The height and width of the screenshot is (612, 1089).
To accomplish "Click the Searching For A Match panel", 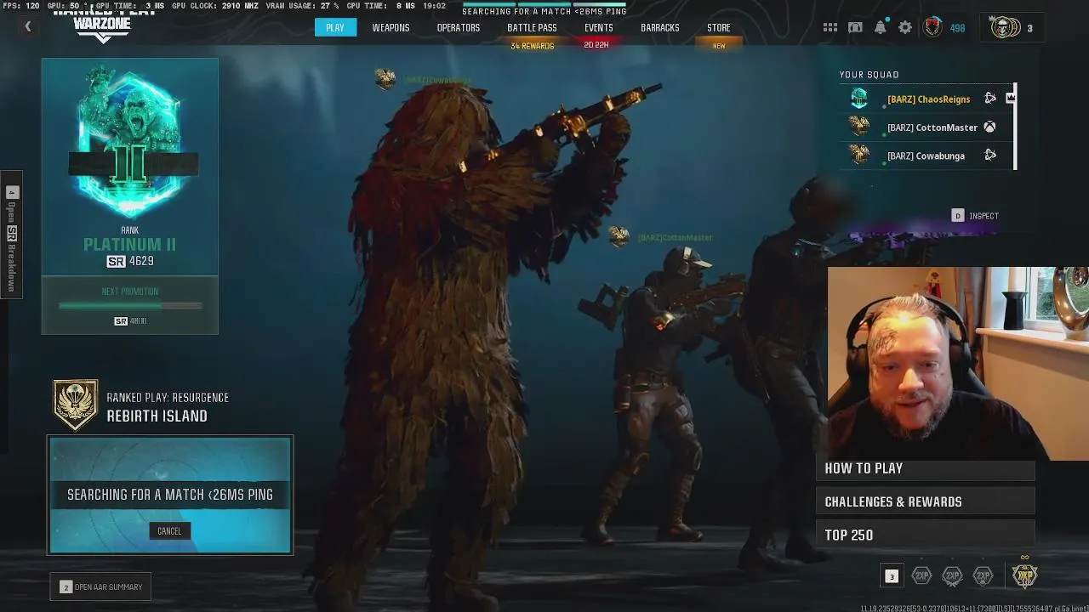I will [170, 495].
